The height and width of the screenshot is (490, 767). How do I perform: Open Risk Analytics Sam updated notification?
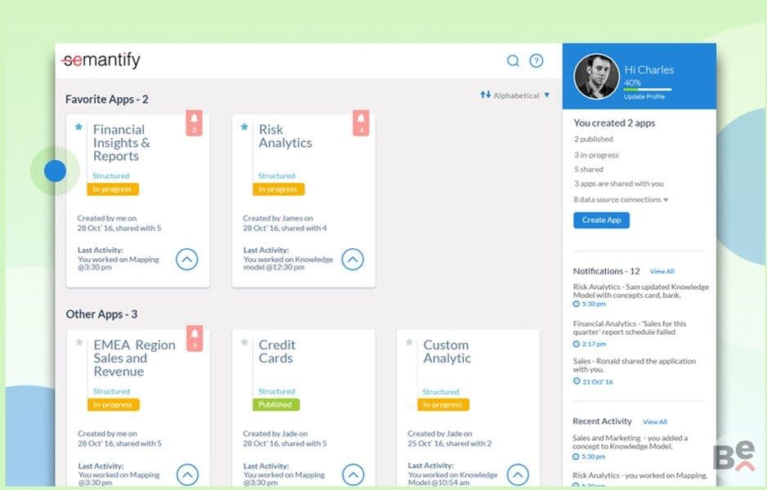point(641,292)
